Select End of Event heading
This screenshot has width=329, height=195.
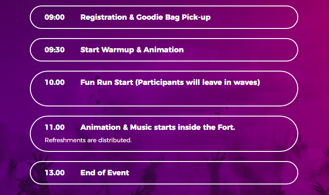(105, 173)
